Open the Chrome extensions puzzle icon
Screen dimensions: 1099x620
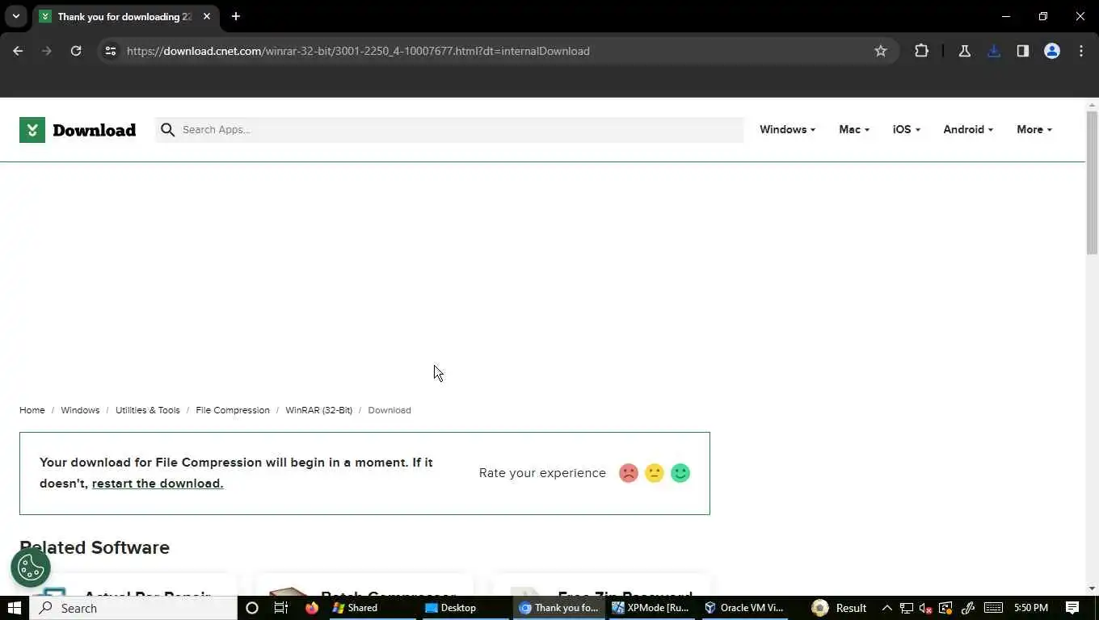(921, 51)
